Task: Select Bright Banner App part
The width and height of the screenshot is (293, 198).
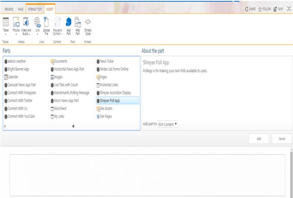Action: [x=17, y=69]
